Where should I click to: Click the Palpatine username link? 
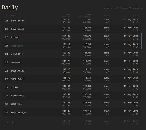tap(17, 46)
